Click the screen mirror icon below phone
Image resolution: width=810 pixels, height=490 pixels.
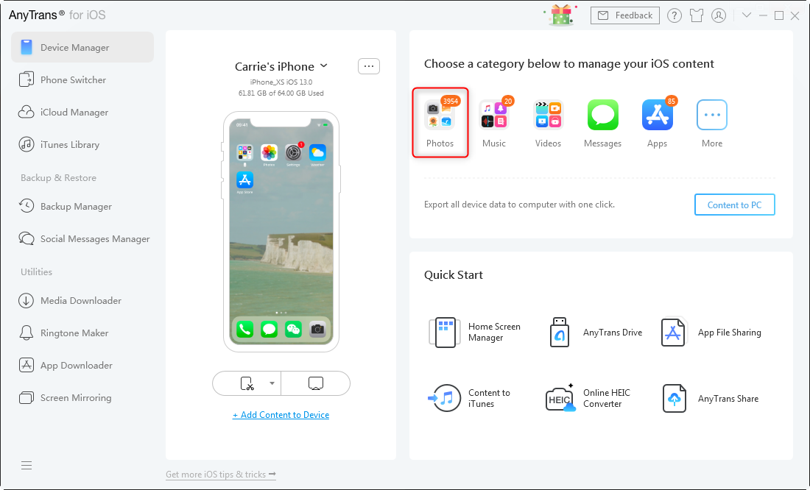(x=316, y=383)
